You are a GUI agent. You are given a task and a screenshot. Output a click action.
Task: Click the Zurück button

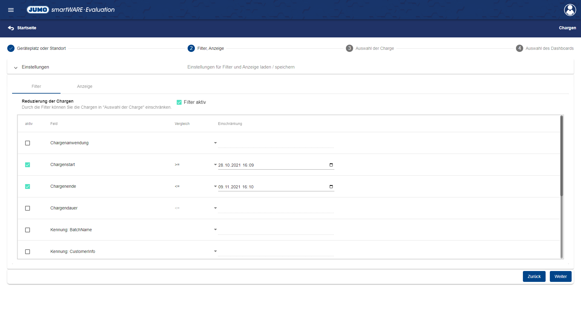534,276
